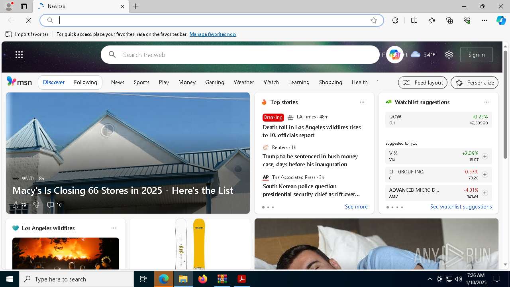Open the Notification center icon
Screen dimensions: 510x287
[x=497, y=279]
